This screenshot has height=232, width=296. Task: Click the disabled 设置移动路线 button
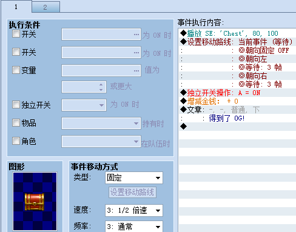pyautogui.click(x=132, y=192)
